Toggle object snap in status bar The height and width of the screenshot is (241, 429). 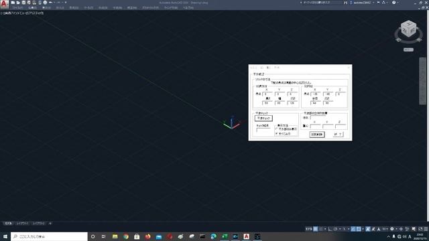359,229
